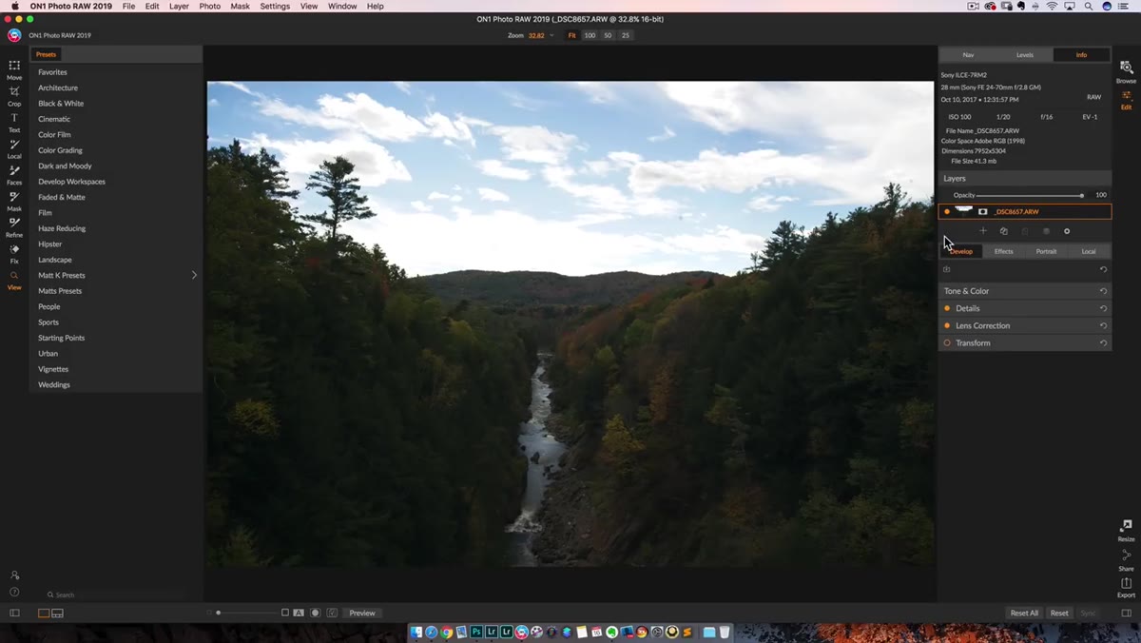The width and height of the screenshot is (1141, 643).
Task: Switch to single image view layout
Action: pos(44,614)
